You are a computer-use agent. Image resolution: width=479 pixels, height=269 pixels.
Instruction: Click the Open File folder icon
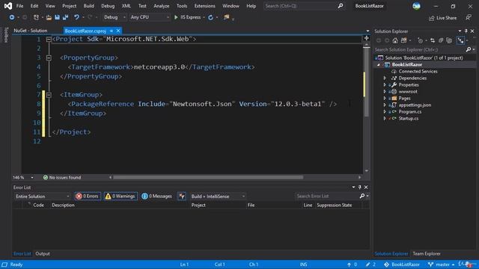[x=49, y=17]
